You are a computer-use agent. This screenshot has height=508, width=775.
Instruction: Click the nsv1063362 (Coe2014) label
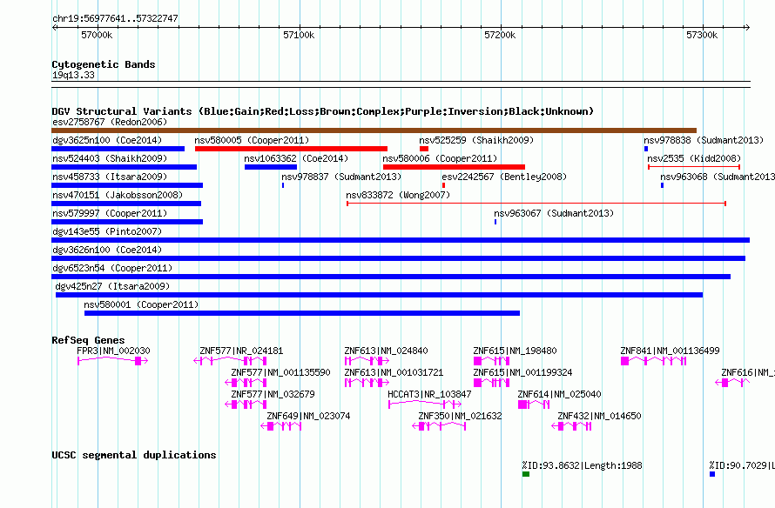[296, 158]
